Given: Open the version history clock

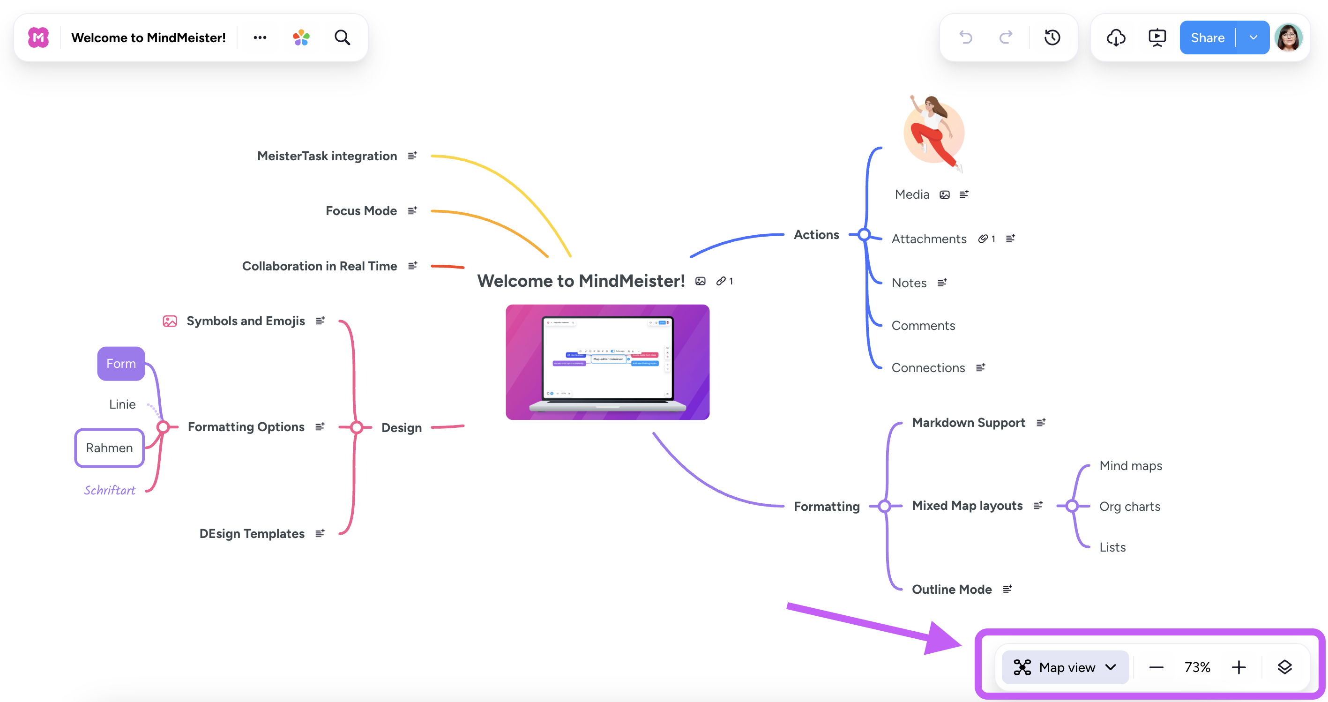Looking at the screenshot, I should tap(1052, 37).
